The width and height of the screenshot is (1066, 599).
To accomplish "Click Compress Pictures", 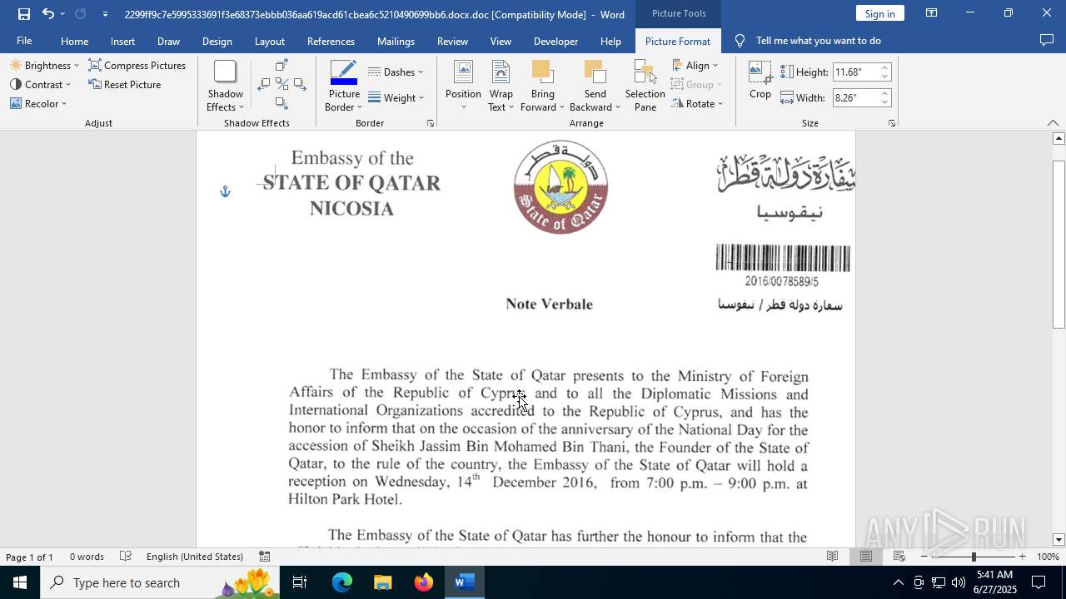I will [137, 65].
